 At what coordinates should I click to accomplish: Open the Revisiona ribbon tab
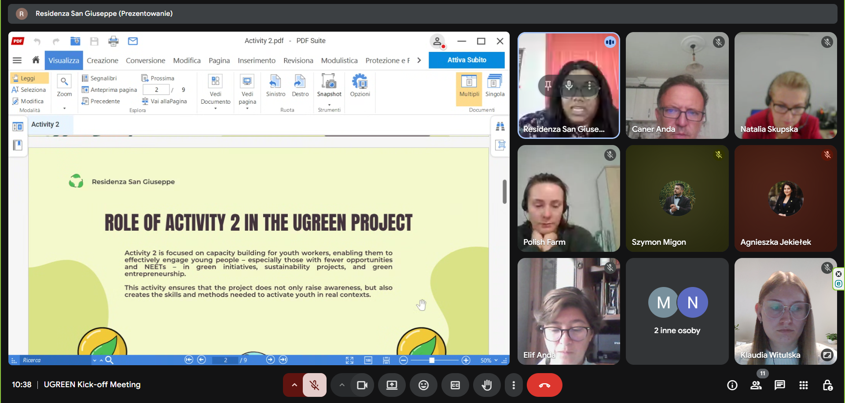298,61
